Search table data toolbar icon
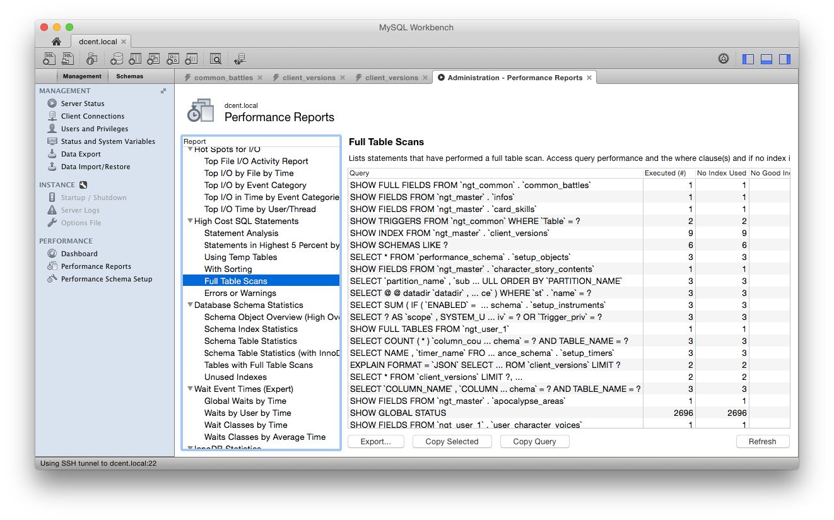The image size is (834, 520). pyautogui.click(x=215, y=59)
